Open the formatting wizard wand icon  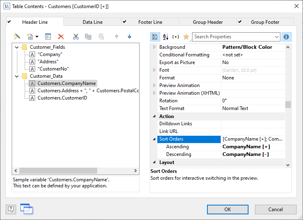coord(17,37)
